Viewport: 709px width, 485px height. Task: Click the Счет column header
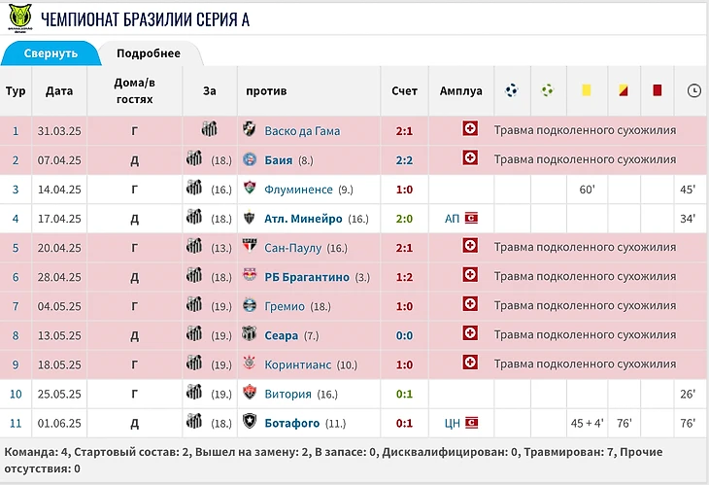pyautogui.click(x=404, y=90)
